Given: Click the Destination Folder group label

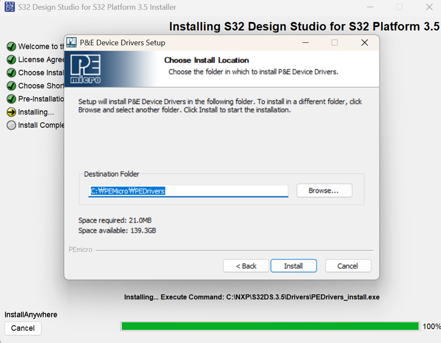Looking at the screenshot, I should tap(111, 174).
